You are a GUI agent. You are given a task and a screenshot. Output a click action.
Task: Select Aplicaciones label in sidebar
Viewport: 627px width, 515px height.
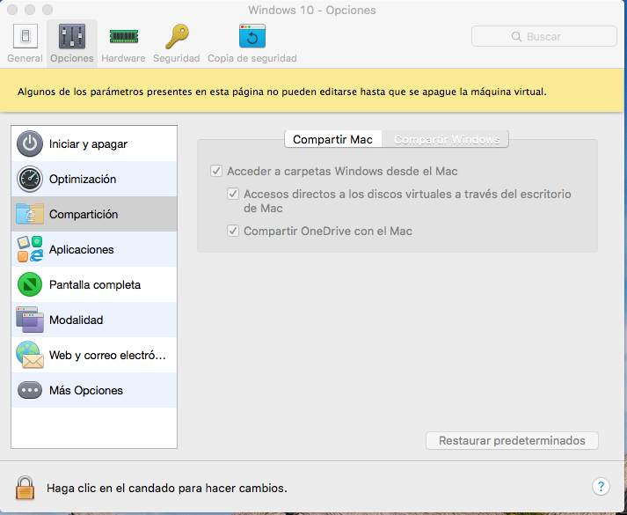[82, 249]
